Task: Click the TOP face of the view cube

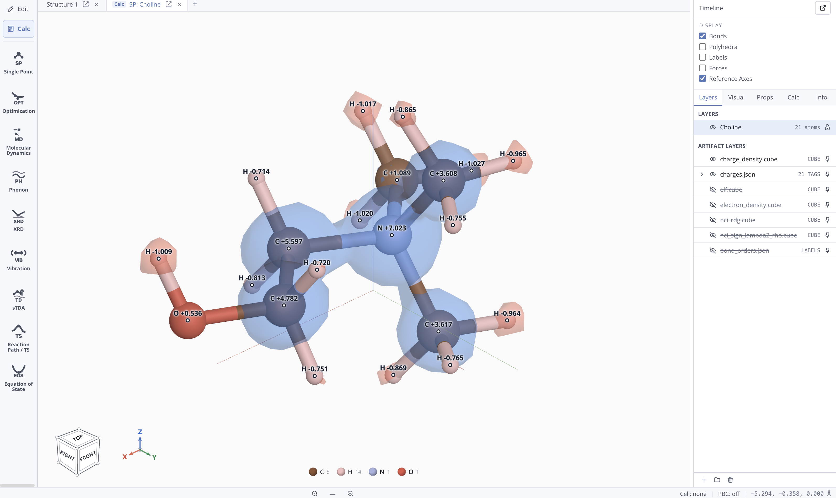Action: (x=78, y=438)
